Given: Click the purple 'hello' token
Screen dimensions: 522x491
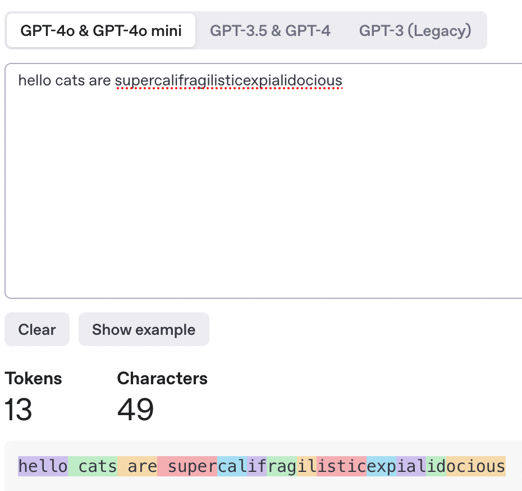Looking at the screenshot, I should point(43,466).
